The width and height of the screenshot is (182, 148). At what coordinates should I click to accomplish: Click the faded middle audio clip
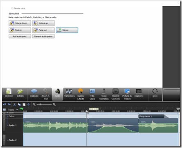(113, 125)
